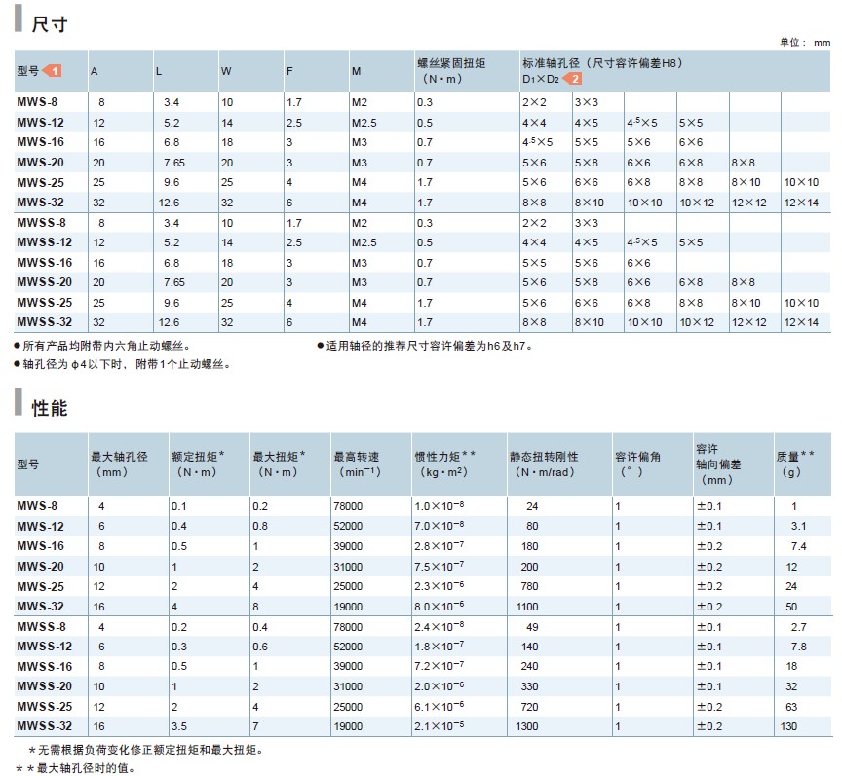Click max speed 78000 in the MWS-8 row
Image resolution: width=842 pixels, height=776 pixels.
348,506
